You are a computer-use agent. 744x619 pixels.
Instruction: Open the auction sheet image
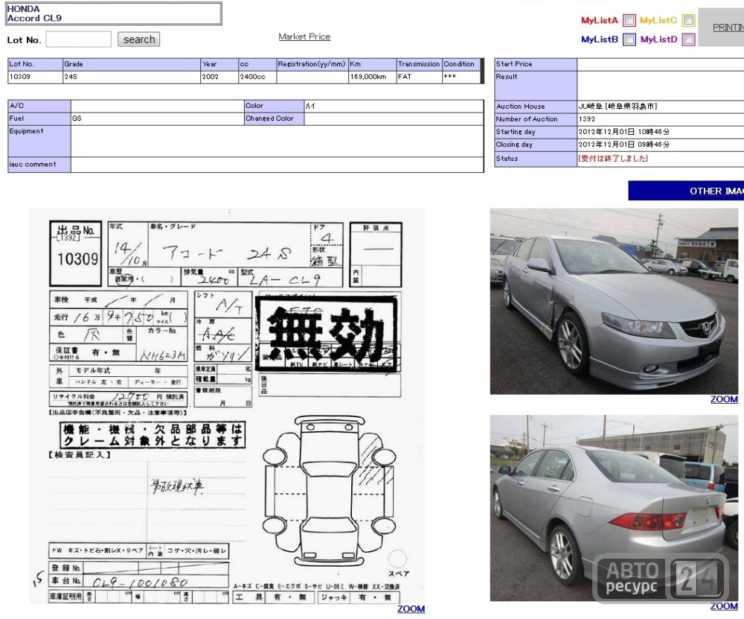tap(227, 406)
